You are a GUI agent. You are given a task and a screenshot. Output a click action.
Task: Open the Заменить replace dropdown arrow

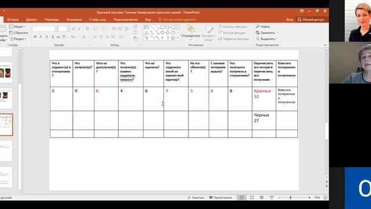[278, 33]
